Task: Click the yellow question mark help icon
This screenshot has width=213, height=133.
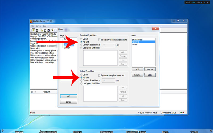Action: point(52,30)
